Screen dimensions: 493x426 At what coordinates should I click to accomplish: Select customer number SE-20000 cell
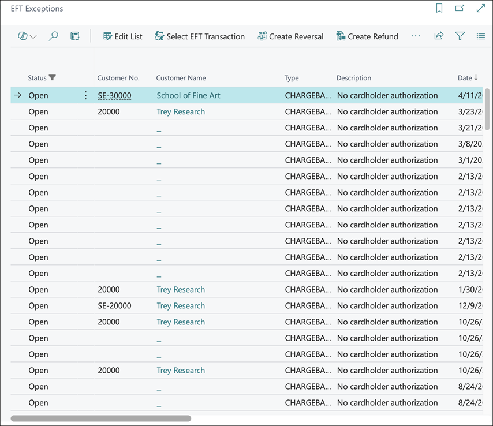[x=114, y=306]
